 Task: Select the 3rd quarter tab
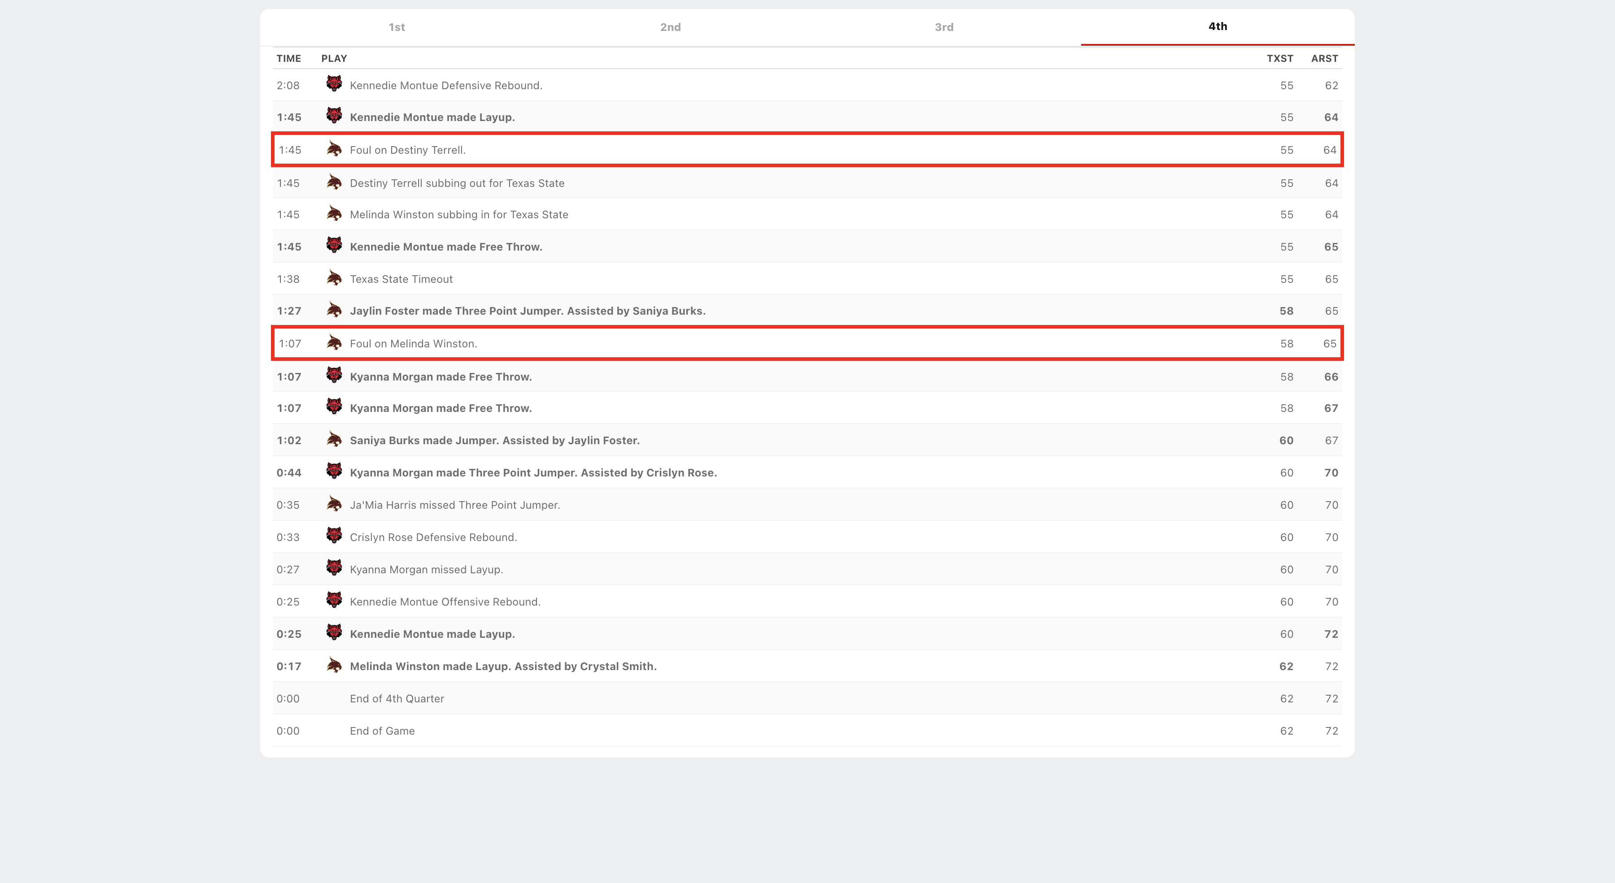(943, 27)
